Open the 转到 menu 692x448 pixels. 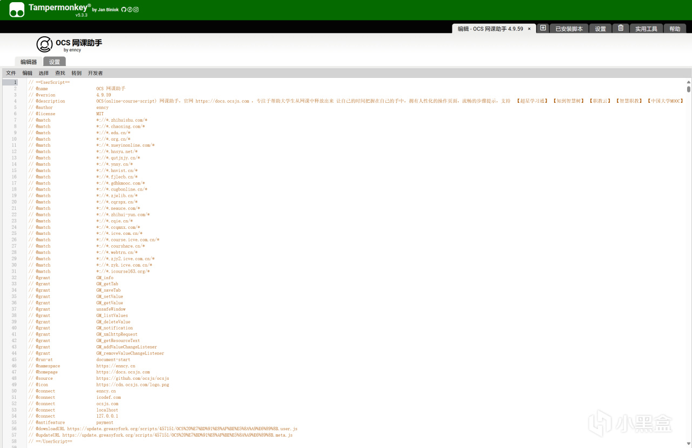click(x=77, y=73)
